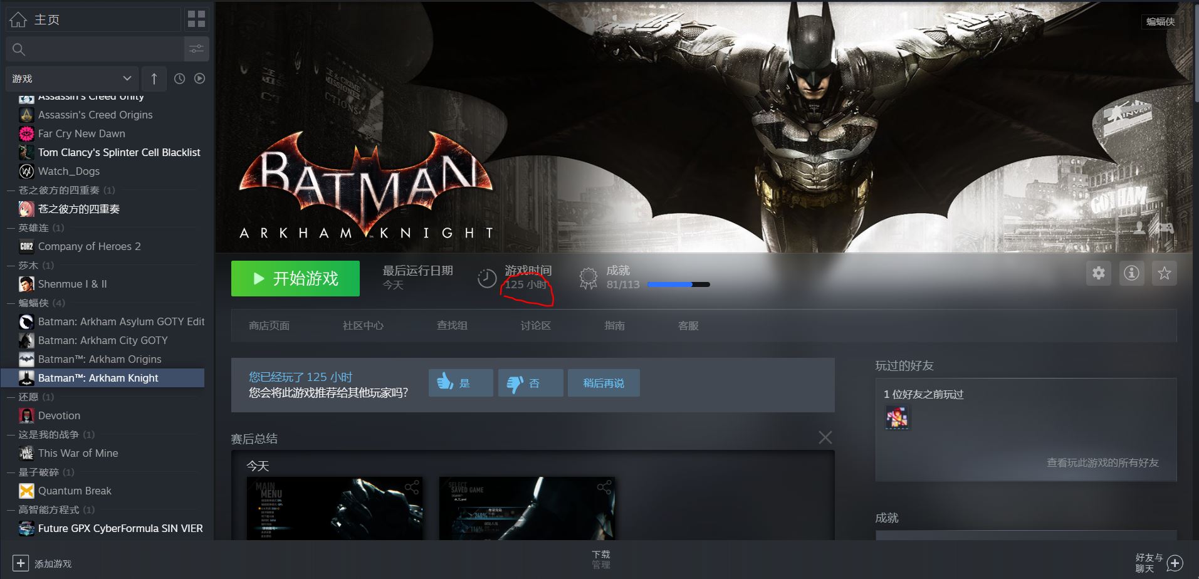Open 下载 管理 downloads manager

(600, 560)
